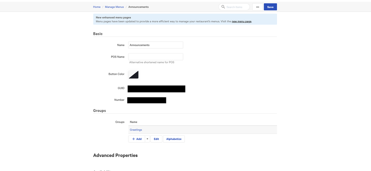The height and width of the screenshot is (171, 371).
Task: Click the Edit groups button
Action: coord(156,139)
